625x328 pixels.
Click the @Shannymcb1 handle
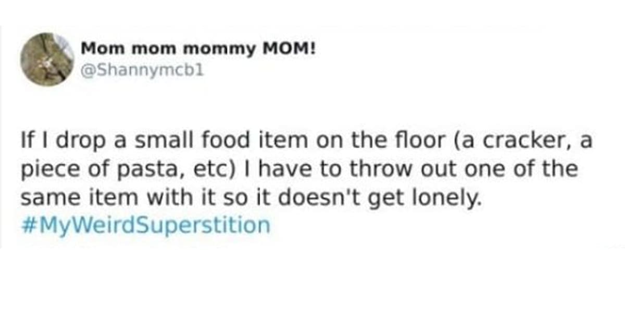(142, 71)
